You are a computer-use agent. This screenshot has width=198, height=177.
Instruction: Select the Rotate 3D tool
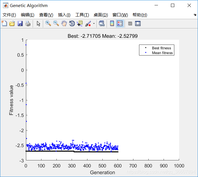pos(72,24)
